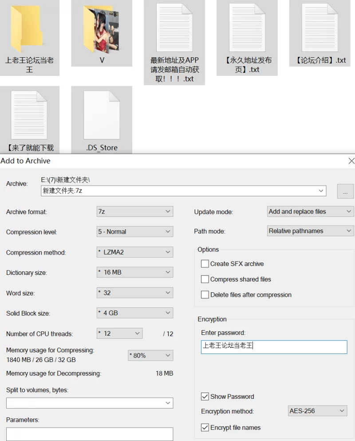Close the Add to Archive dialog
355x441 pixels.
pyautogui.click(x=351, y=161)
